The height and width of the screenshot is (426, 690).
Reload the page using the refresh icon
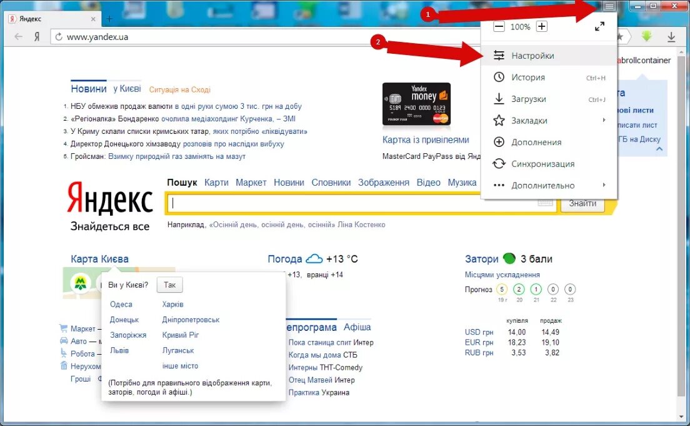pos(59,37)
